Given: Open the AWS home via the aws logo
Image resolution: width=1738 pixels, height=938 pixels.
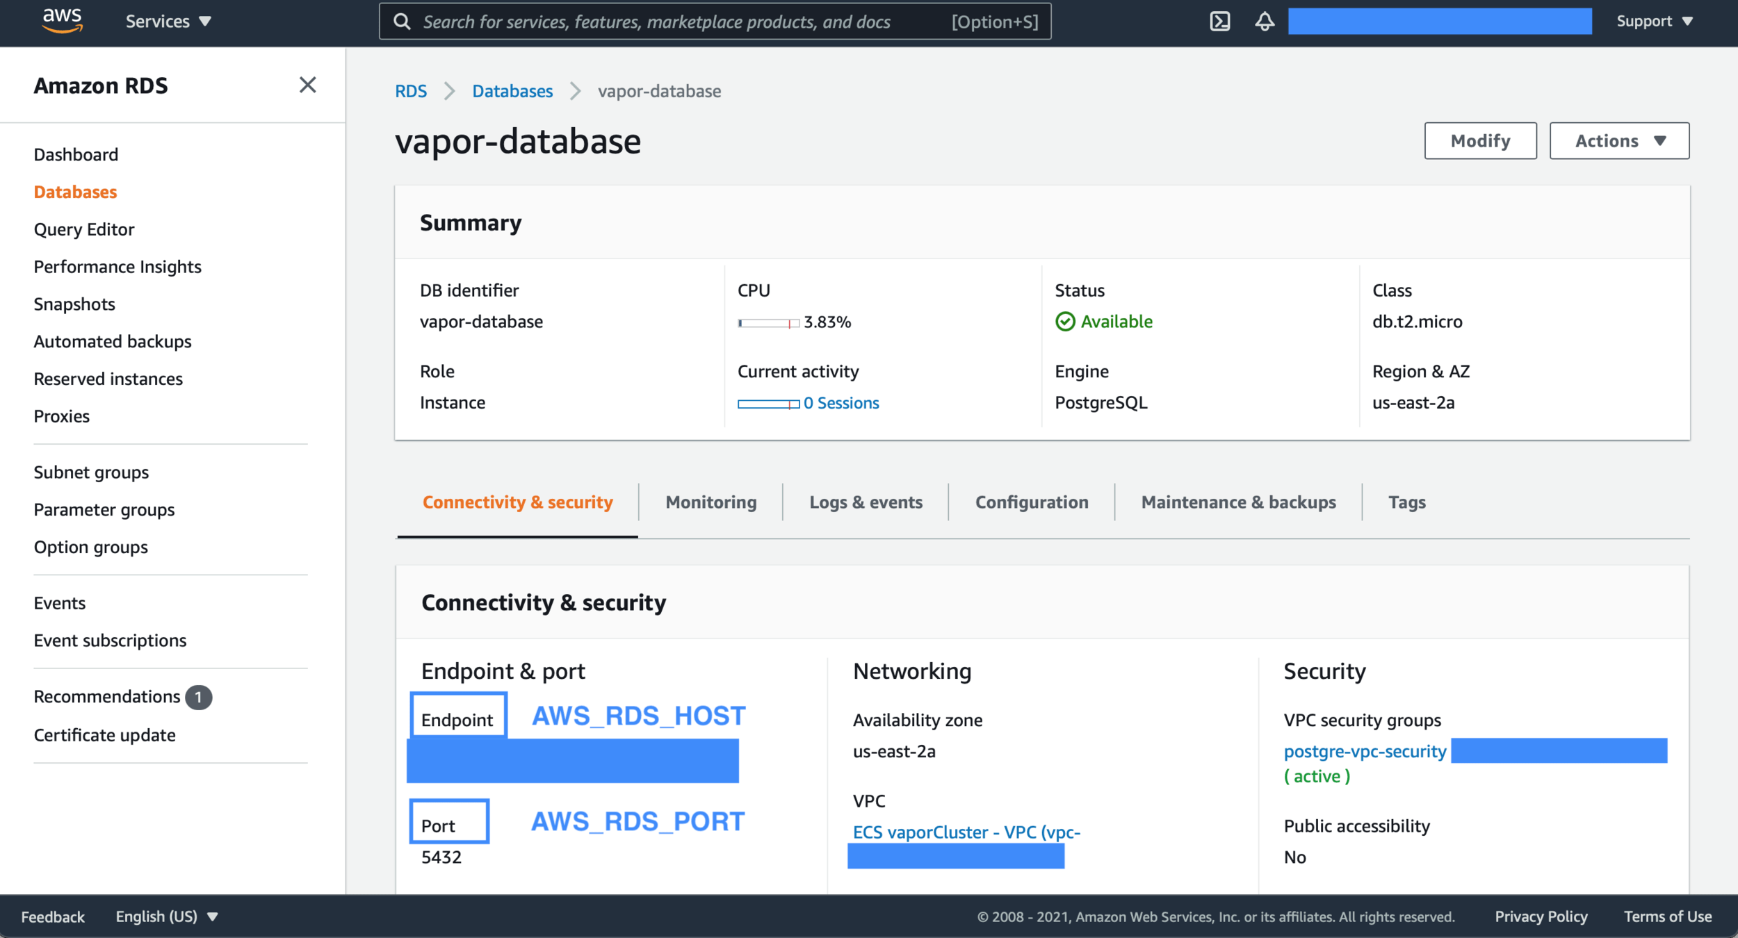Looking at the screenshot, I should [x=63, y=21].
